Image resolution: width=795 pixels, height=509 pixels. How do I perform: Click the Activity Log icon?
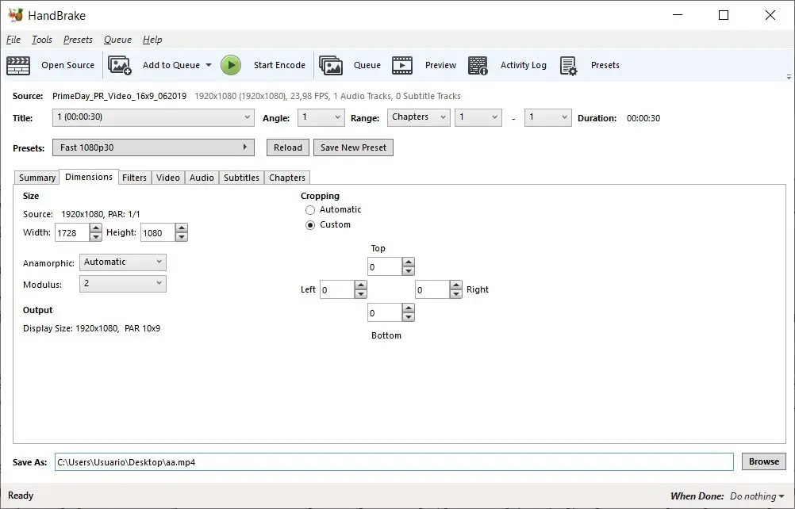(x=478, y=65)
